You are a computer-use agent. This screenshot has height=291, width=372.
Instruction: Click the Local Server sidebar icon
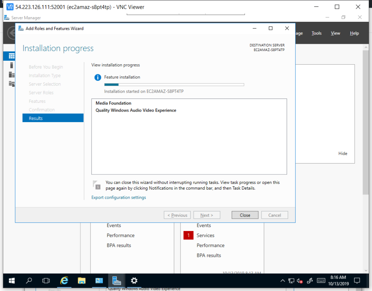(12, 65)
